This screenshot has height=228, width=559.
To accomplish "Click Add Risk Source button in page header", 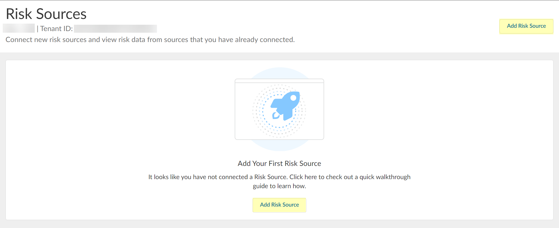I will click(526, 26).
